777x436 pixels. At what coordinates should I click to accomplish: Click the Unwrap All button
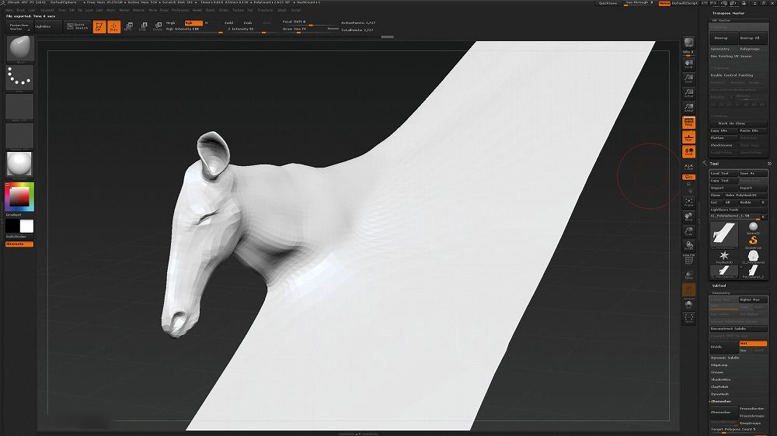pyautogui.click(x=753, y=38)
